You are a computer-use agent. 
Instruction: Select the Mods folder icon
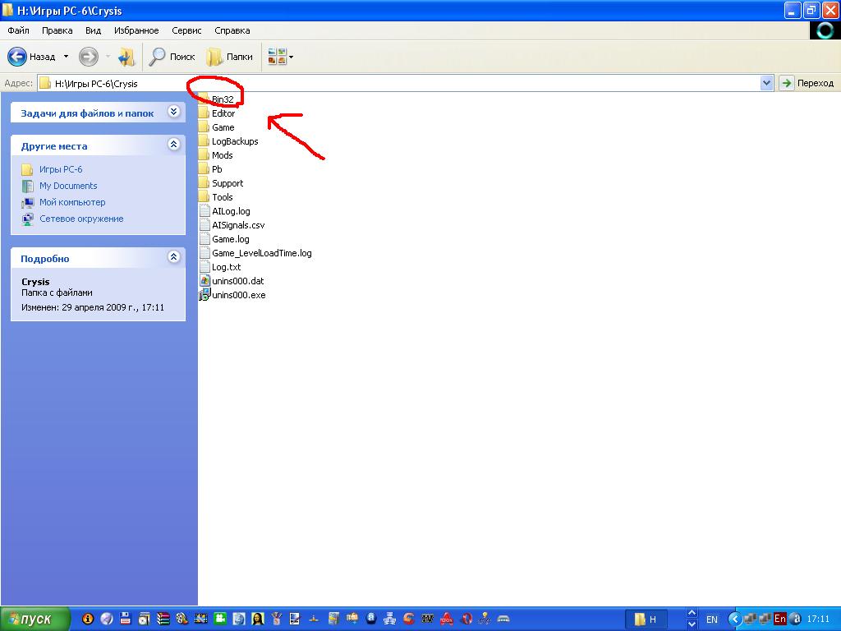coord(204,155)
